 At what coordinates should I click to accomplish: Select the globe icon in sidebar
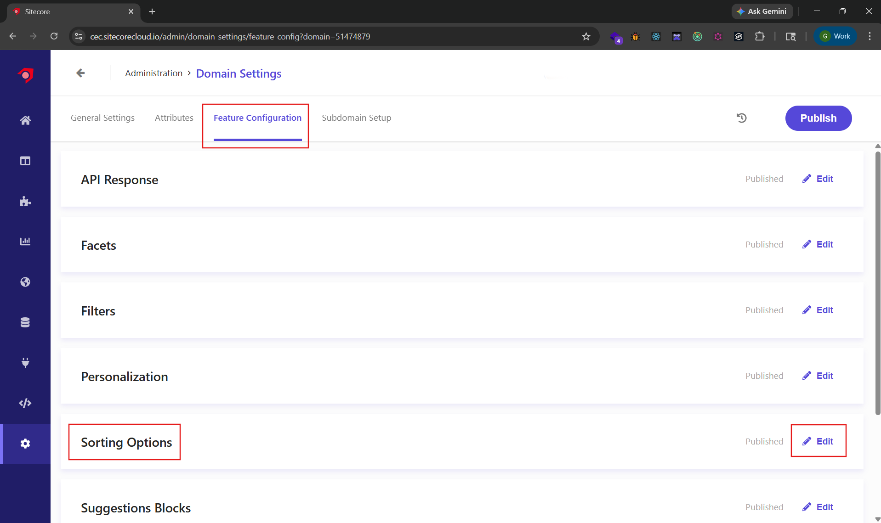pos(25,282)
